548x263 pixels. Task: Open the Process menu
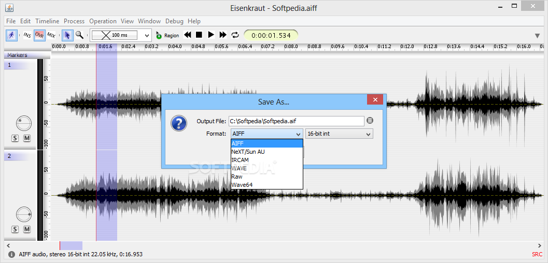click(74, 21)
